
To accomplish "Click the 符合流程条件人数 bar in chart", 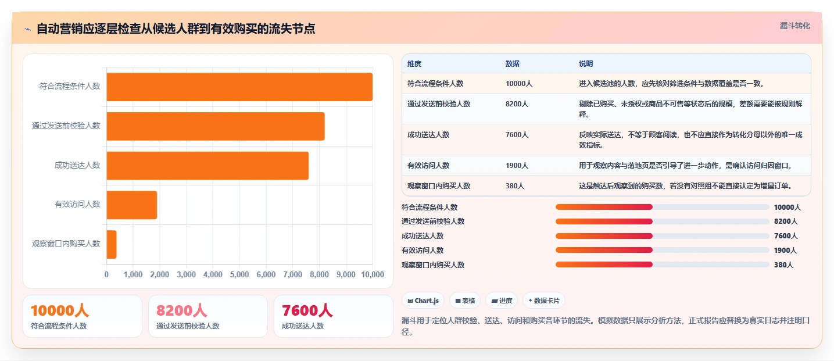I will (239, 87).
